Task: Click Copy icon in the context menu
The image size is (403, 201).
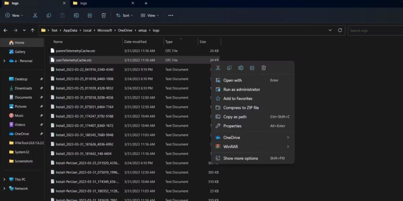Action: click(229, 68)
